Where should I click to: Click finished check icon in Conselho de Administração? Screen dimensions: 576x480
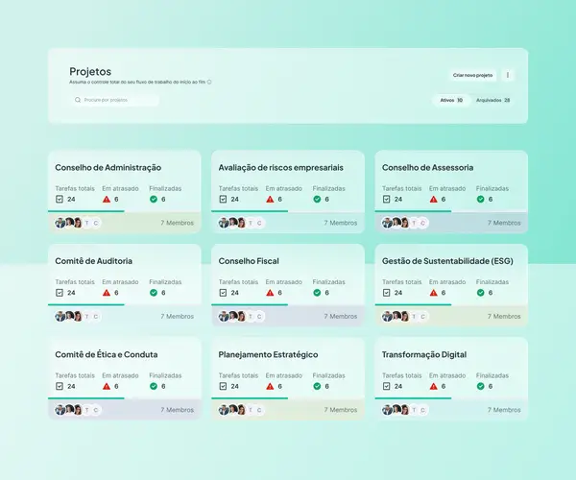coord(154,199)
